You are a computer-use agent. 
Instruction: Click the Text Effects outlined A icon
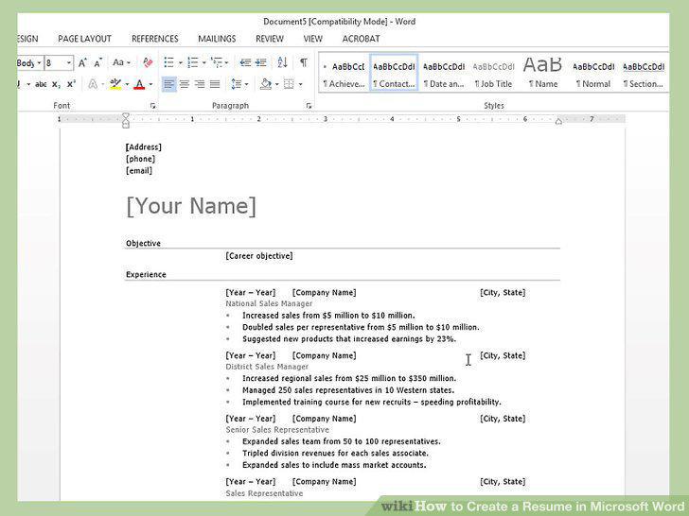pyautogui.click(x=93, y=84)
